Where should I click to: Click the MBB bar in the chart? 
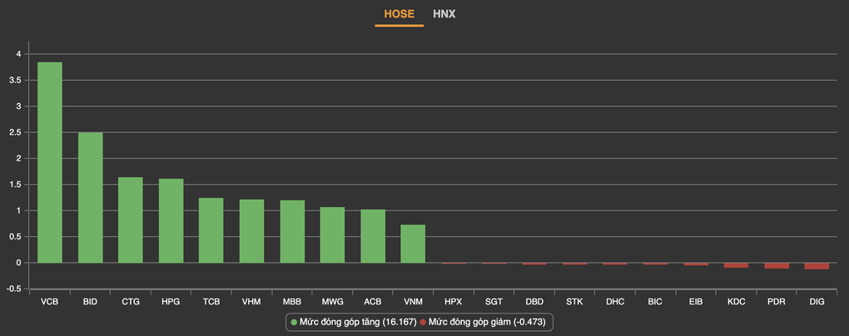292,231
